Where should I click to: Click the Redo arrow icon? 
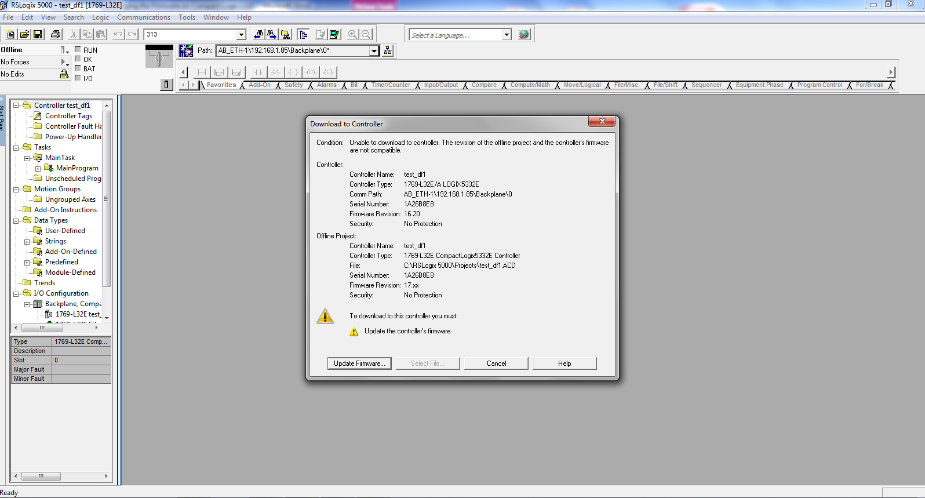coord(132,35)
